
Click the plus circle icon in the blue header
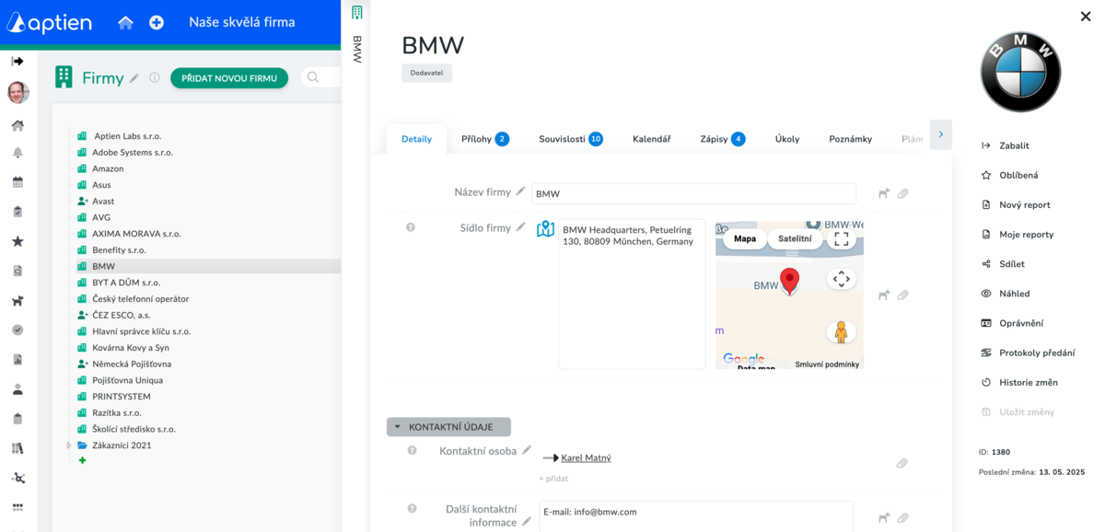click(x=157, y=23)
